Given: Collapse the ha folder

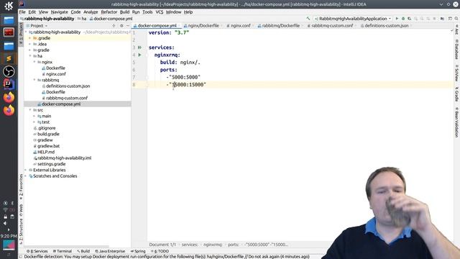Looking at the screenshot, I should coord(30,56).
